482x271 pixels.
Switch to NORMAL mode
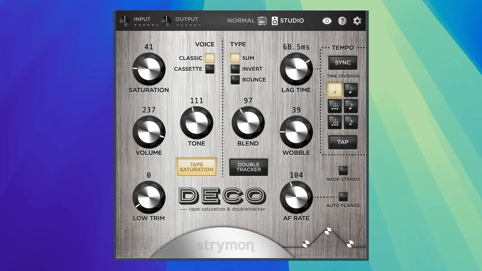(241, 21)
